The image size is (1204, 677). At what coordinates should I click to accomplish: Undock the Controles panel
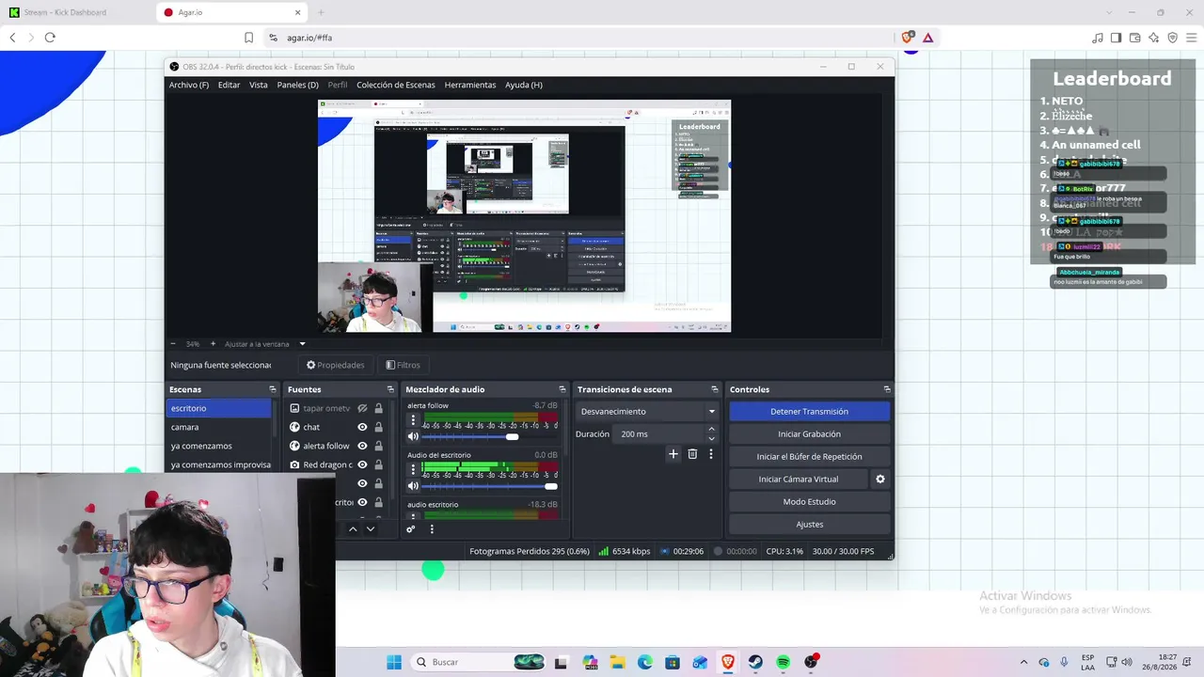[887, 389]
